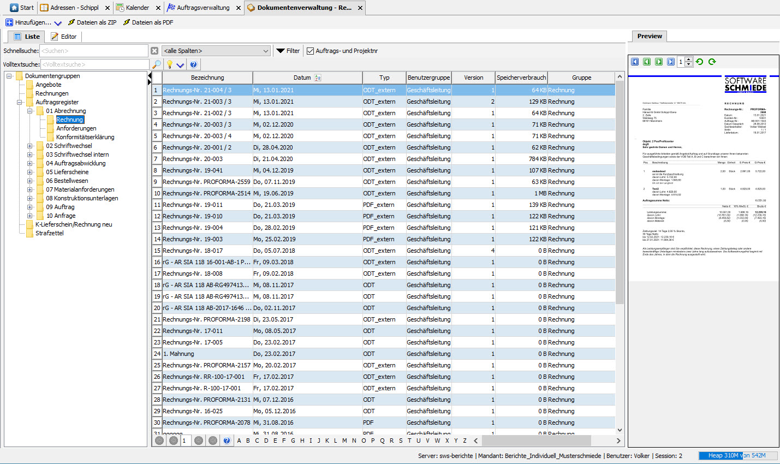Switch to the Editor tab
Screen dimensions: 780x464
click(64, 37)
